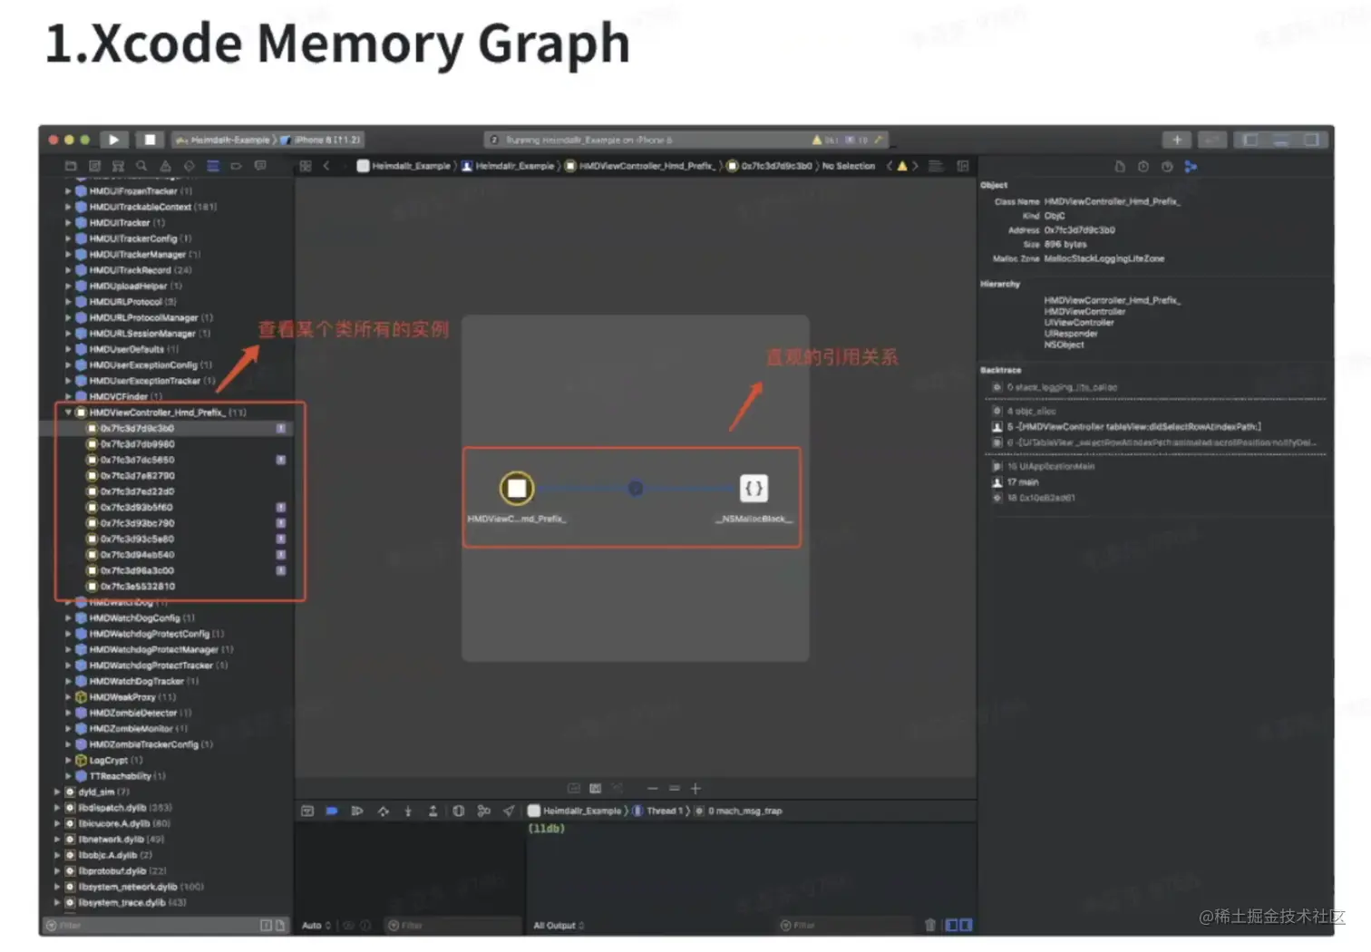Toggle the debug area visibility
This screenshot has width=1371, height=952.
1281,140
